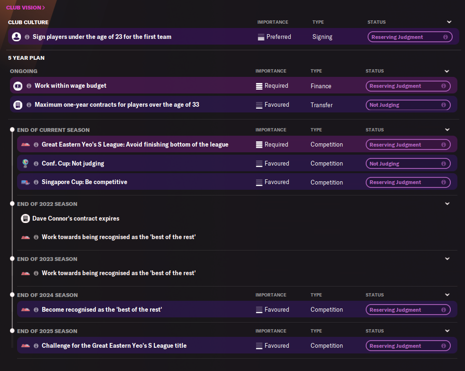465x371 pixels.
Task: Click Reserving Judgment status for Singapore Cup
Action: pyautogui.click(x=408, y=182)
